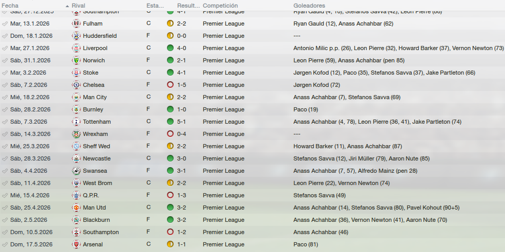Viewport: 505px width, 252px height.
Task: Click the green win indicator for Stoke match
Action: [170, 72]
